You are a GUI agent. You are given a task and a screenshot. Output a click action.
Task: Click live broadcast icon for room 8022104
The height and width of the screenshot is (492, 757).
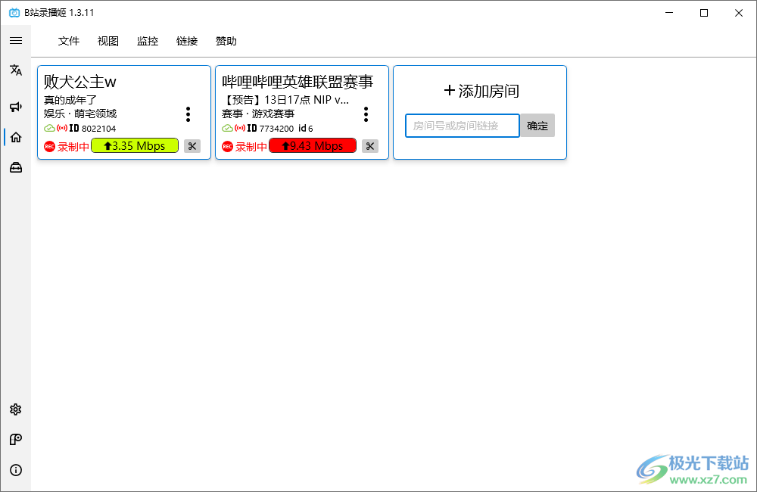tap(62, 129)
